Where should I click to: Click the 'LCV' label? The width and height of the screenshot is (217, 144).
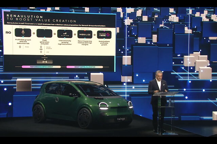(x=47, y=52)
